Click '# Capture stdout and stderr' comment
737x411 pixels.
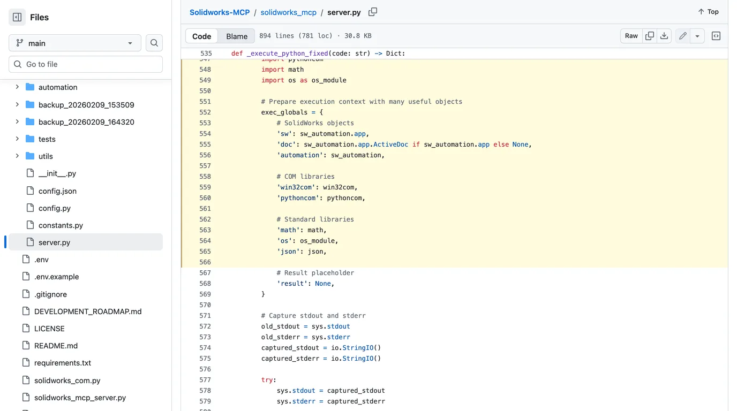tap(313, 316)
